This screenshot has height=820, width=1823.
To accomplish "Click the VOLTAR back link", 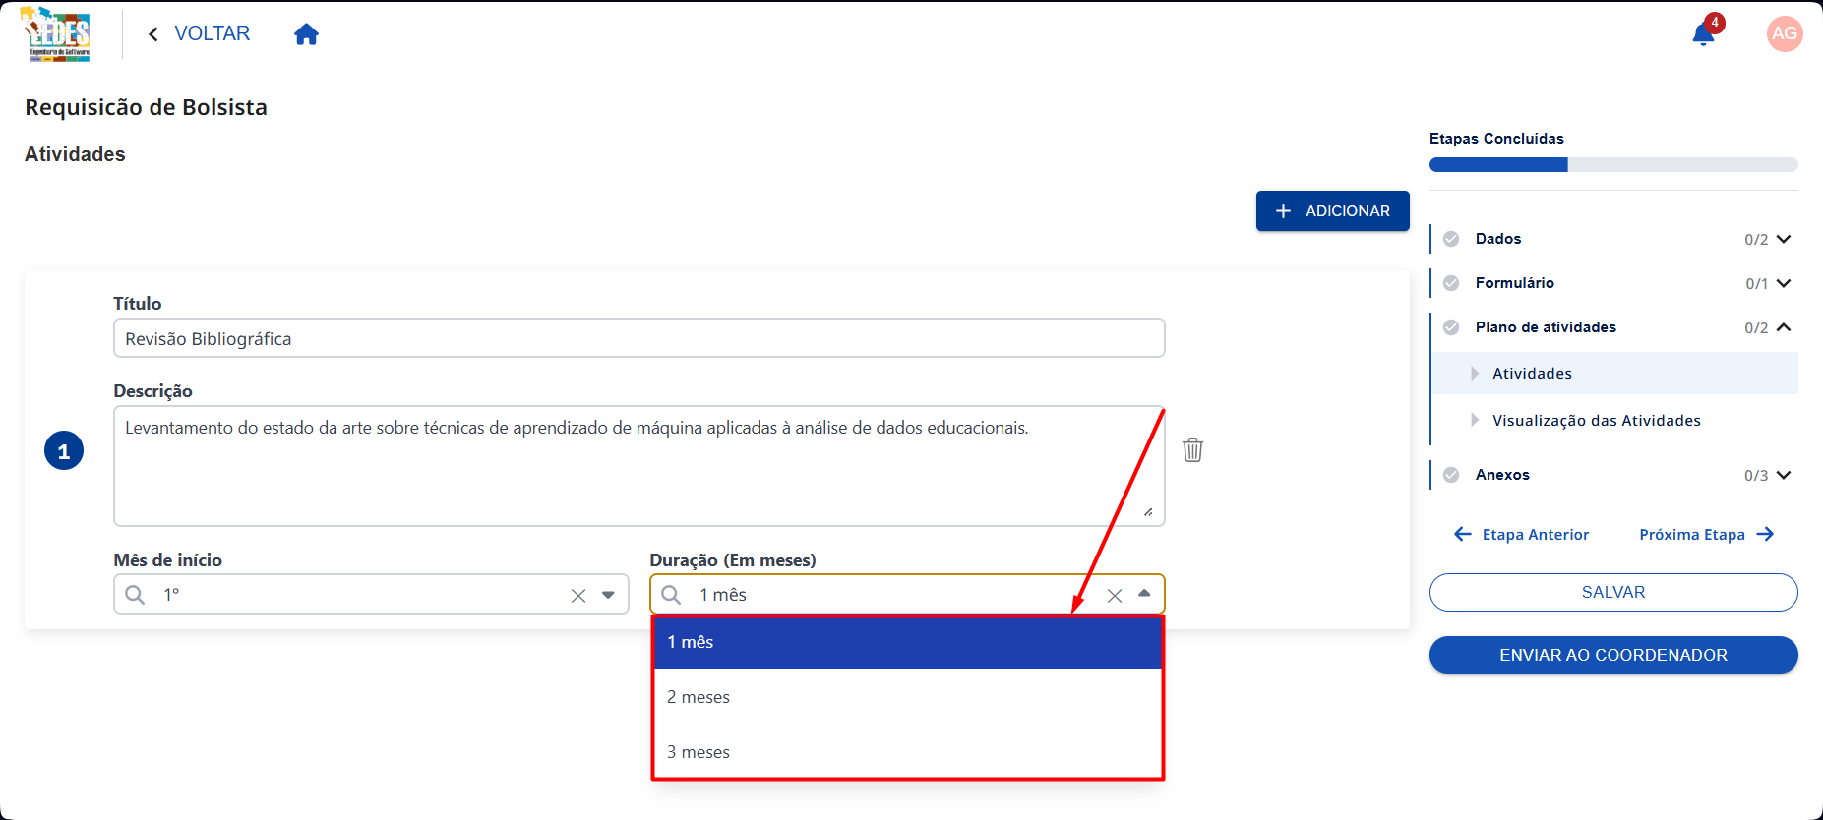I will 199,33.
